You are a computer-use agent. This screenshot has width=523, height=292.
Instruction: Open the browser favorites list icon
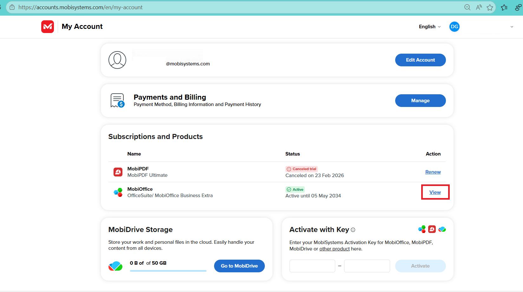tap(504, 7)
